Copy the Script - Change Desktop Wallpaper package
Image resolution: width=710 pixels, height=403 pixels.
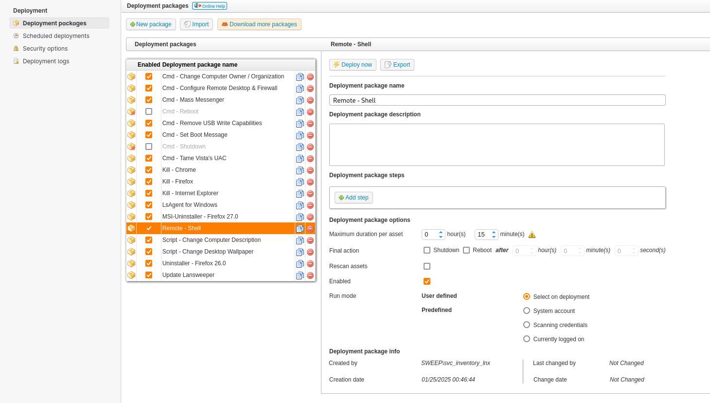(300, 252)
